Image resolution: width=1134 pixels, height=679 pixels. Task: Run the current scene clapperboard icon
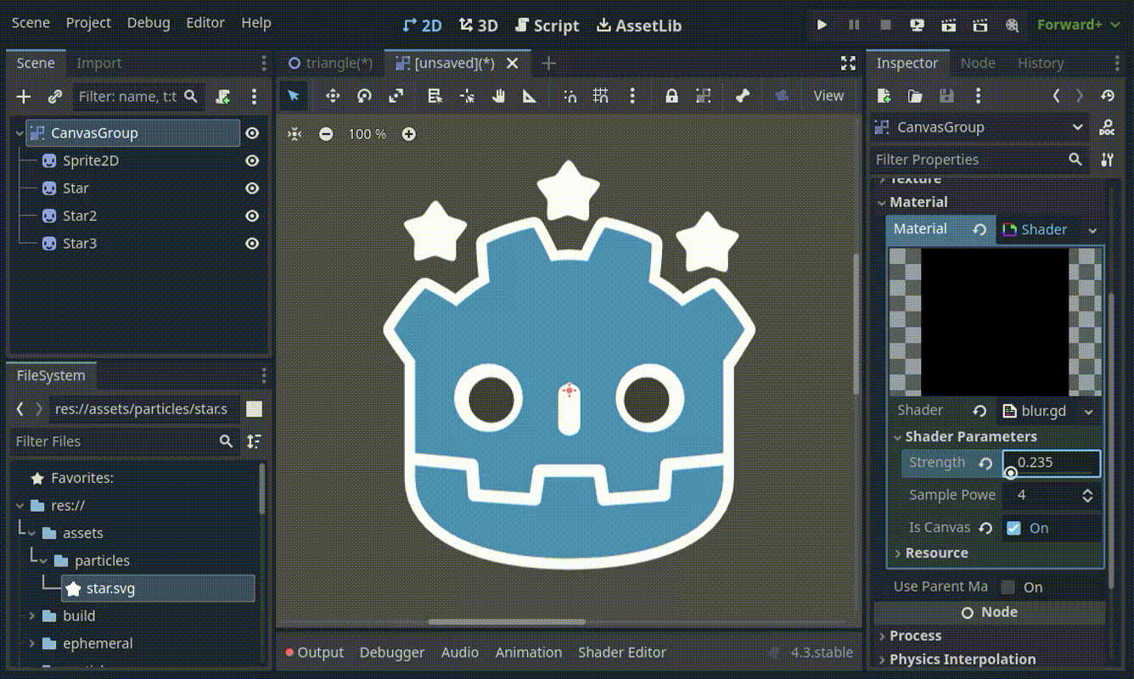[948, 25]
